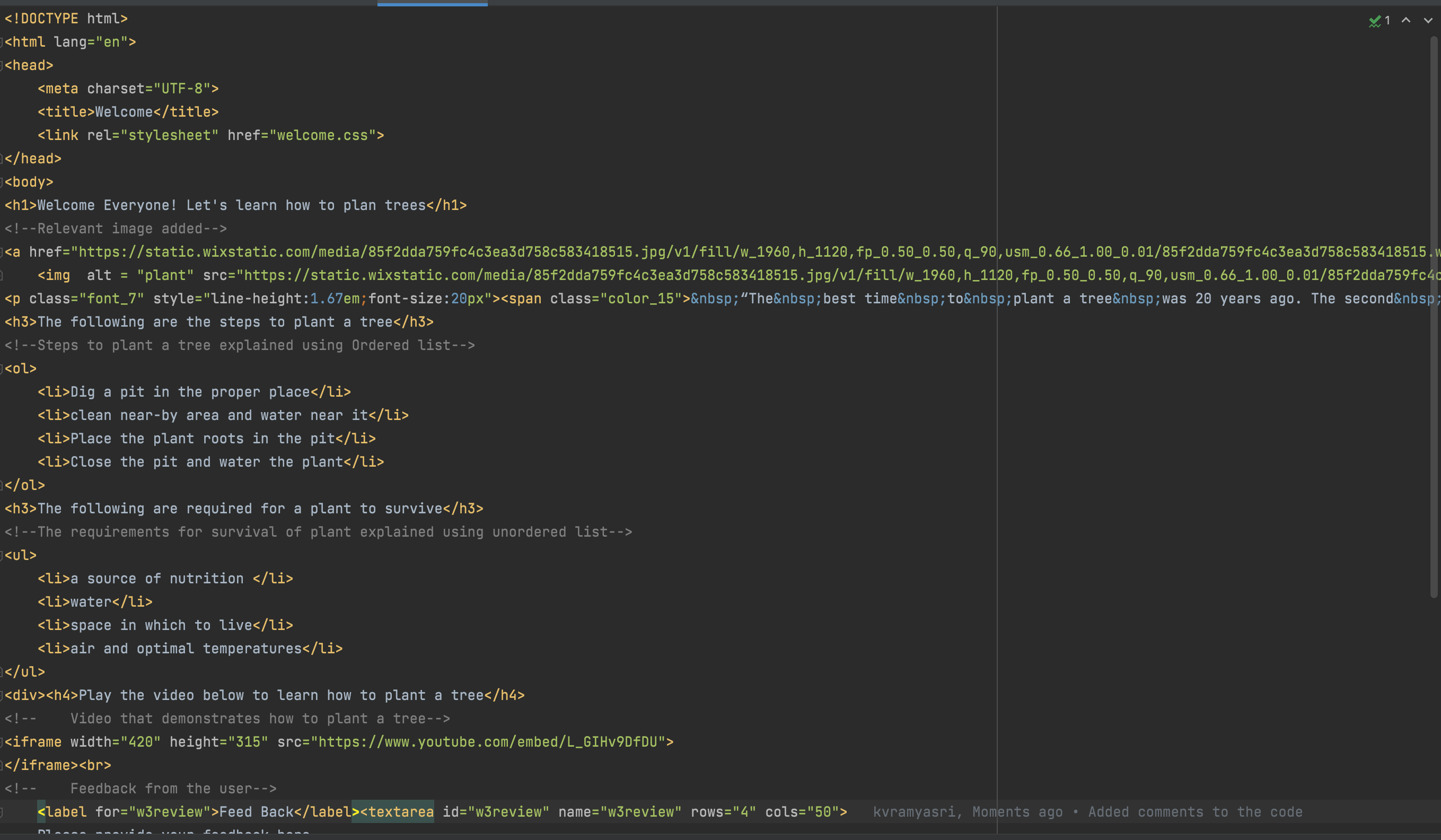Click the welcome.css stylesheet reference
Image resolution: width=1441 pixels, height=840 pixels.
322,136
